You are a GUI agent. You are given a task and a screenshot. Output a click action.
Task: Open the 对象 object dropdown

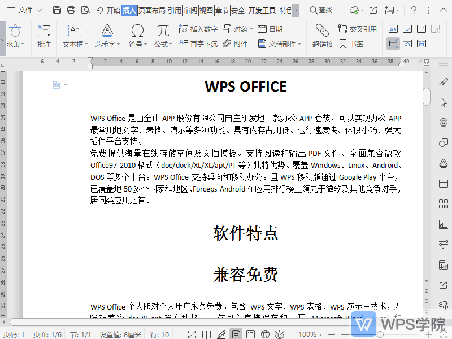237,29
